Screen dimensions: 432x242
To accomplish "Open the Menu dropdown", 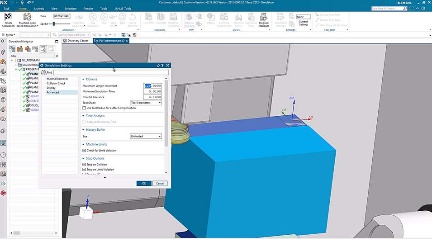I will (x=9, y=35).
